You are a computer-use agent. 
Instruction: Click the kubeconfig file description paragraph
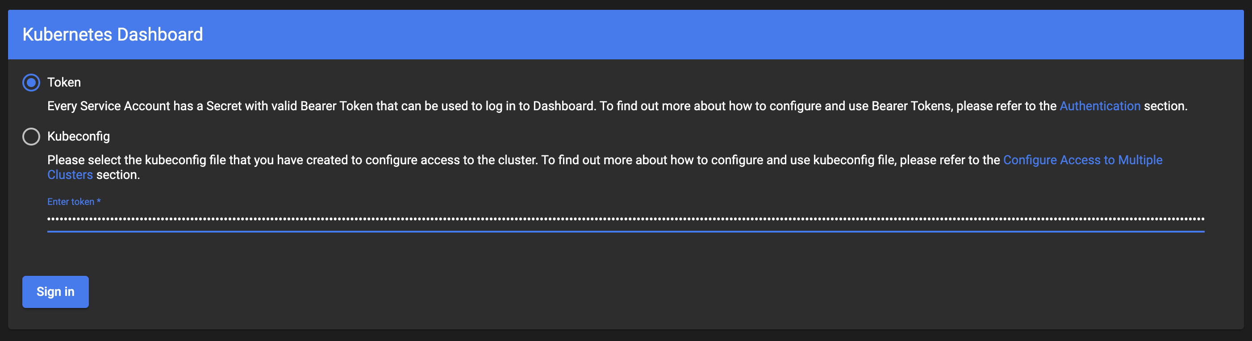pyautogui.click(x=486, y=160)
